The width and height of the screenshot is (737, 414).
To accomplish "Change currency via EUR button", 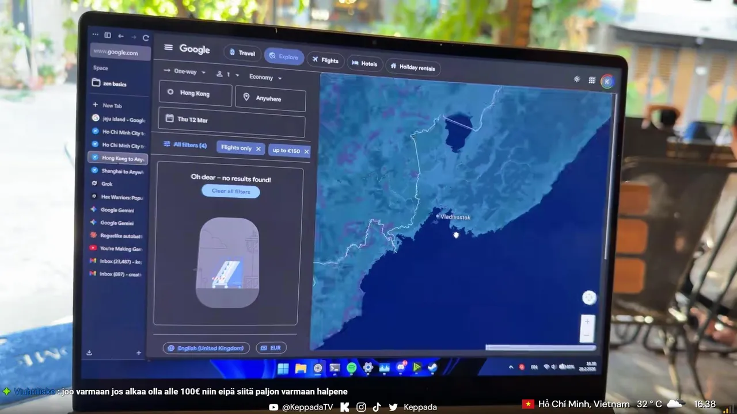I will (x=271, y=348).
